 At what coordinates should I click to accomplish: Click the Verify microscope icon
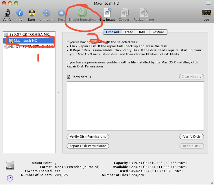(7, 13)
